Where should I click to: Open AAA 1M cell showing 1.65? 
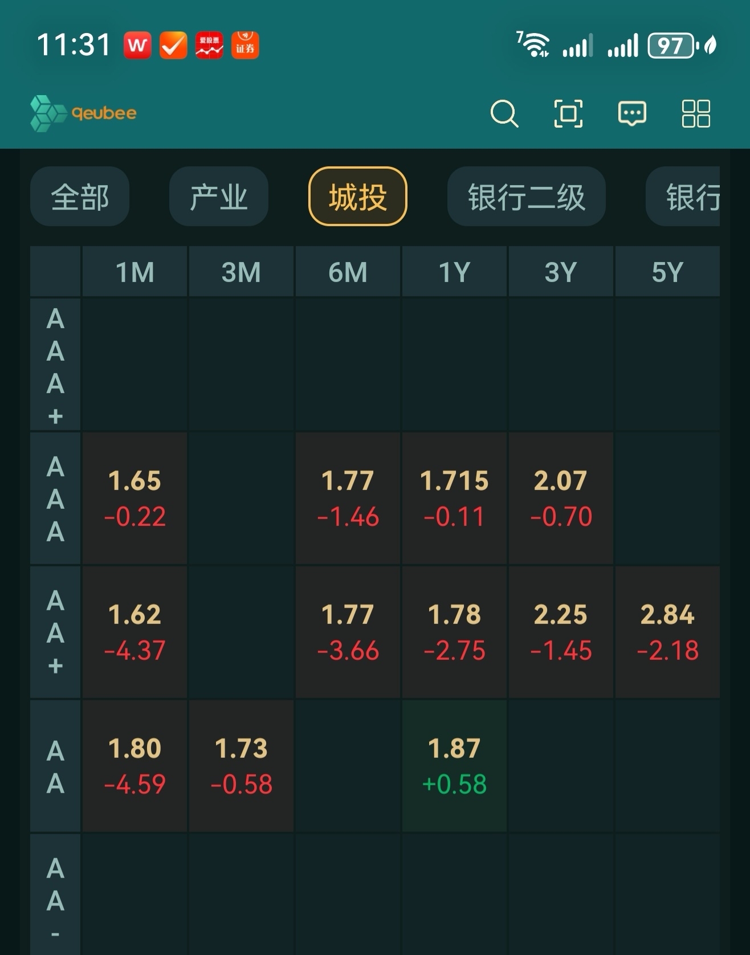(134, 499)
